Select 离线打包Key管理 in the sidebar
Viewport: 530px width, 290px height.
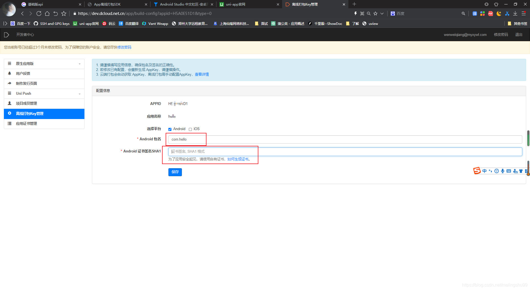tap(44, 114)
